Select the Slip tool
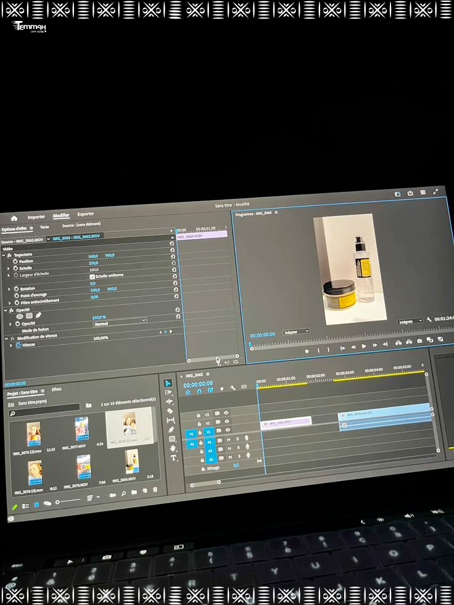This screenshot has width=454, height=605. click(171, 420)
